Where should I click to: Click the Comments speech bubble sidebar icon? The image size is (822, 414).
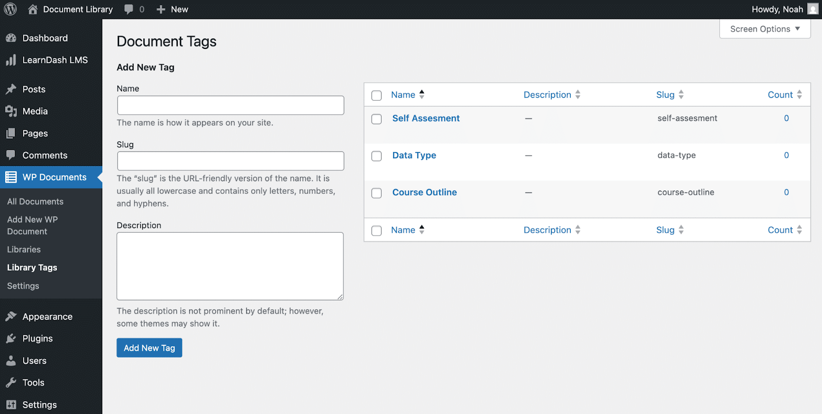pyautogui.click(x=11, y=155)
